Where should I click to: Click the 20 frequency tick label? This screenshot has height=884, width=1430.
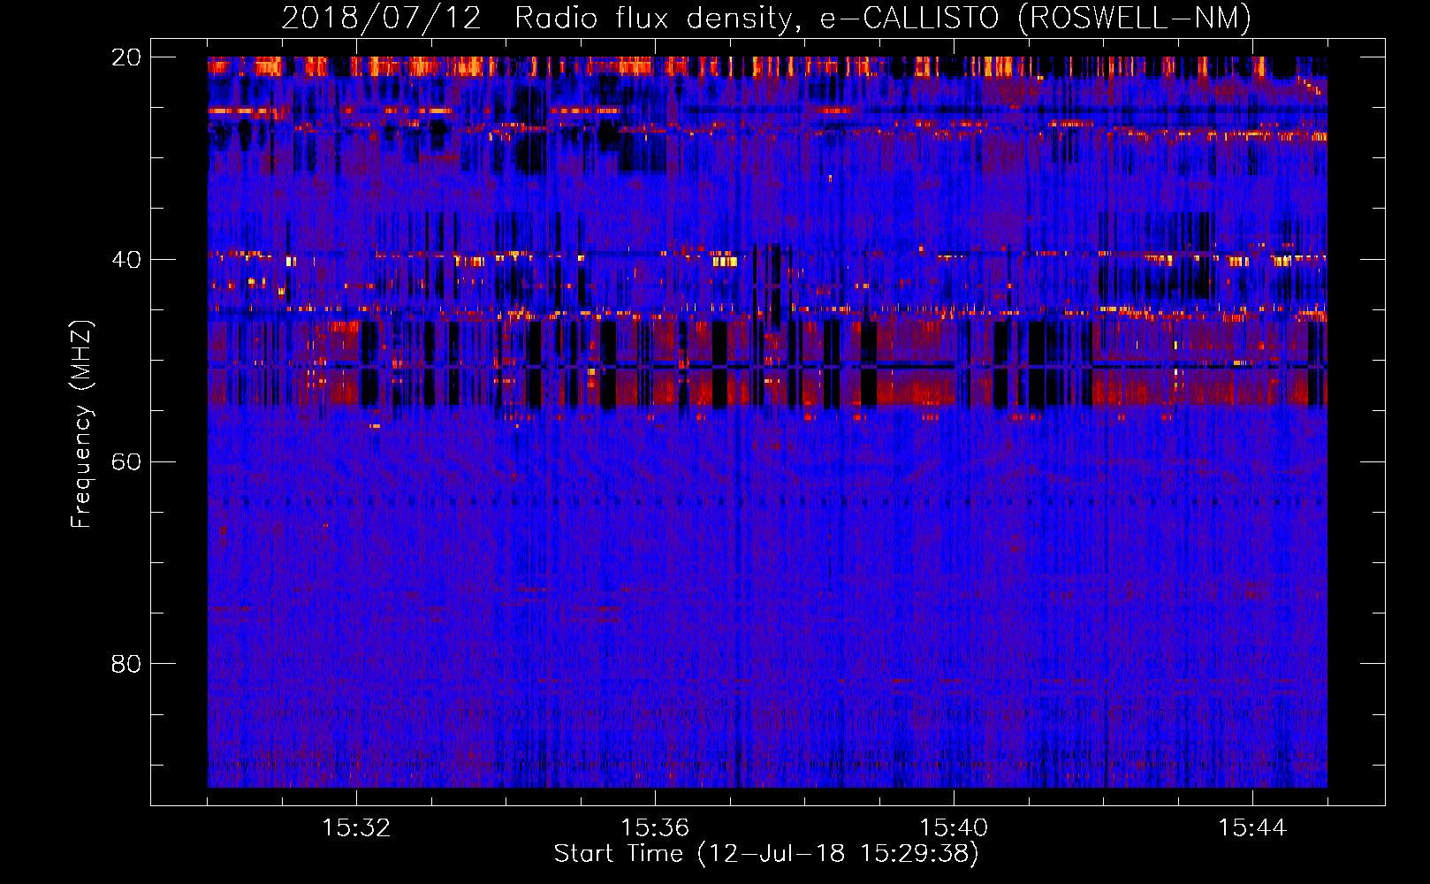(126, 57)
